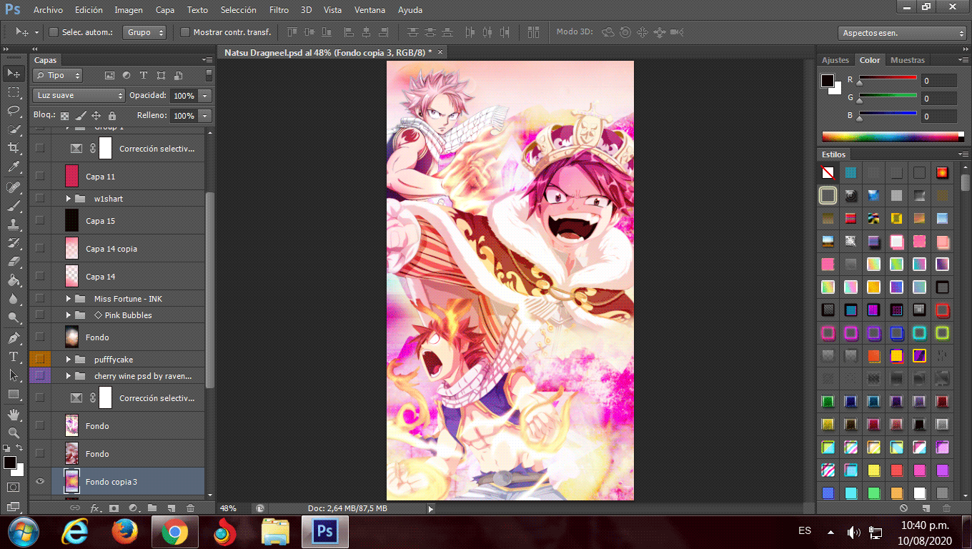Click the link layers icon in Capas panel

point(75,508)
